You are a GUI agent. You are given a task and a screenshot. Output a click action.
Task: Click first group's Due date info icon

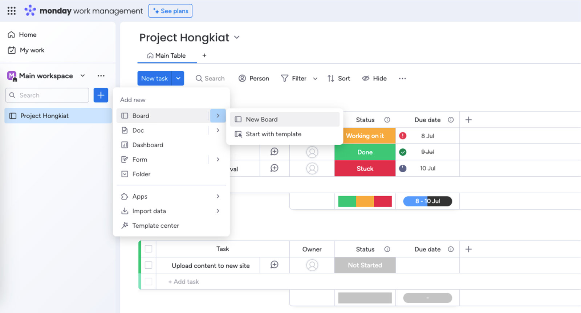point(451,120)
